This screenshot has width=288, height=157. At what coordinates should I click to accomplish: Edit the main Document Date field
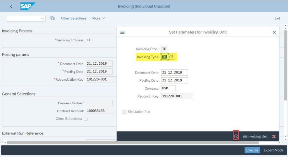pos(99,64)
